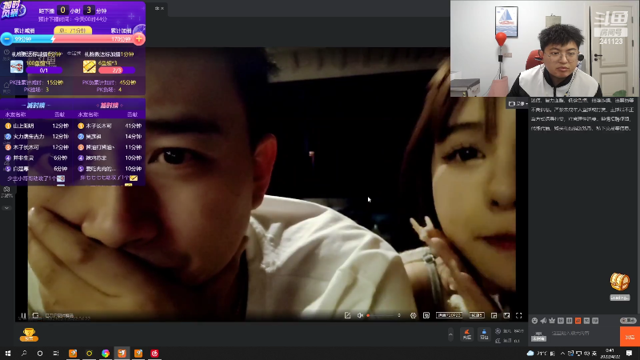Click the blue reduce-time ranking header

click(x=35, y=106)
